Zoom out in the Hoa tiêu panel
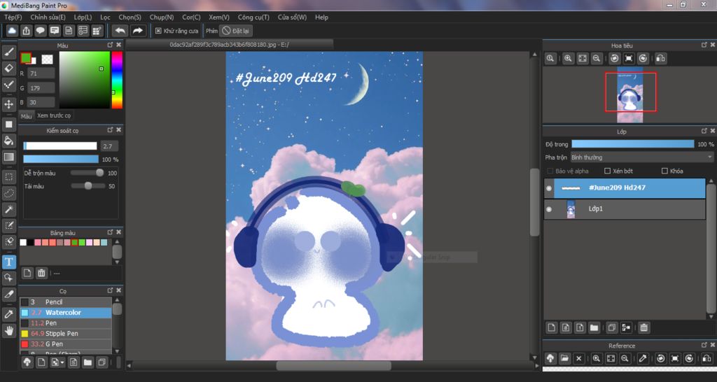The height and width of the screenshot is (382, 717). (597, 59)
